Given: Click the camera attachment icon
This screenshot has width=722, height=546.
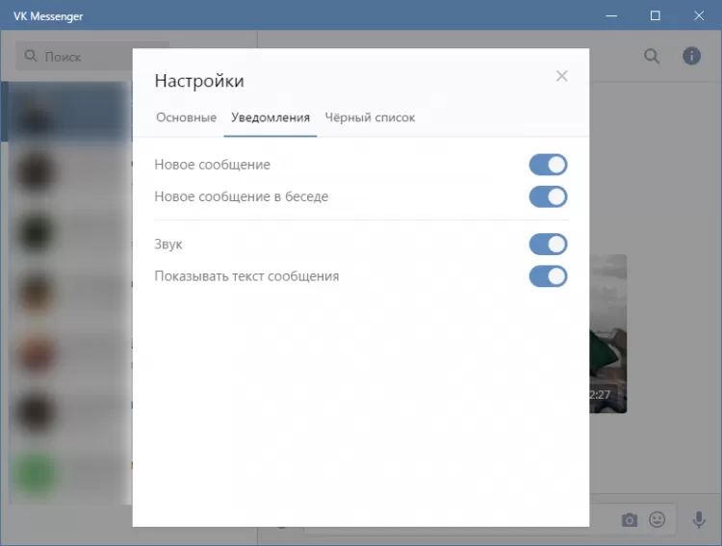Looking at the screenshot, I should tap(629, 520).
